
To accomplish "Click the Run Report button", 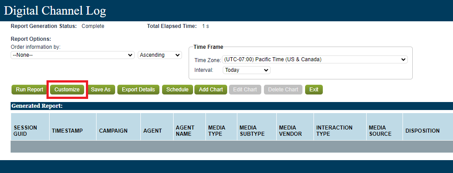I will 30,90.
